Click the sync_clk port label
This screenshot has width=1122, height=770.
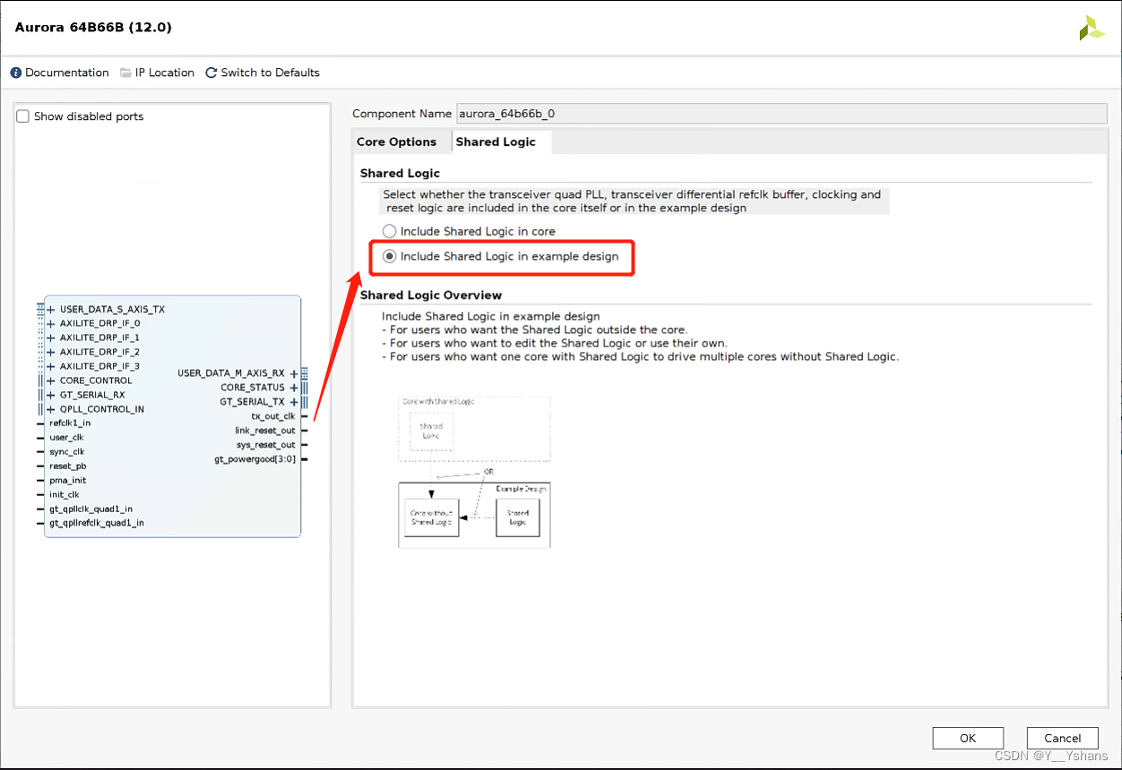tap(66, 452)
